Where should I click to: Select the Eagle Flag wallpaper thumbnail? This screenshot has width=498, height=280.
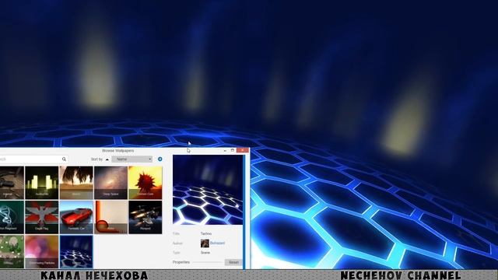tap(41, 217)
